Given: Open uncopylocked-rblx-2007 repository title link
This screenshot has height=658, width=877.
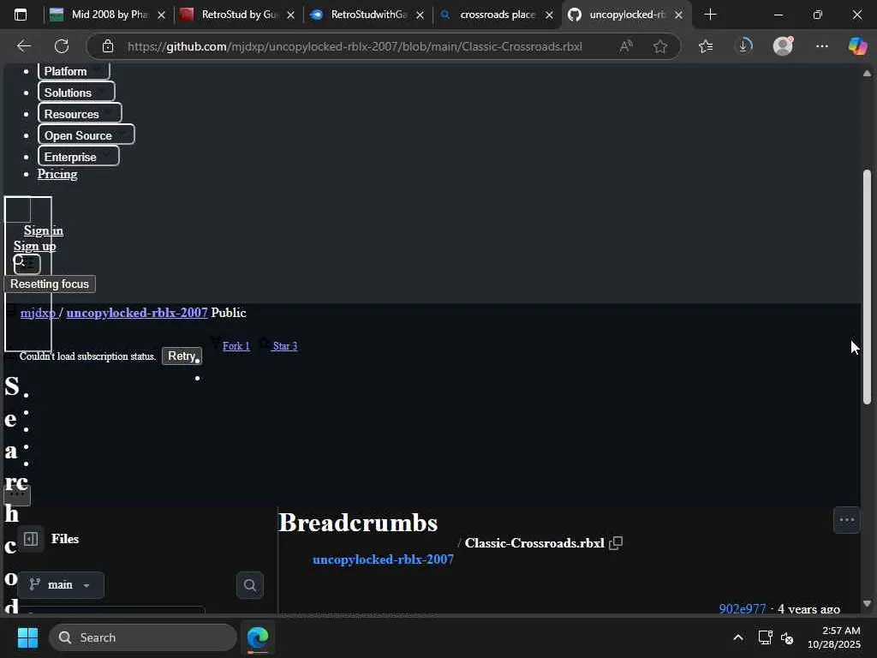Looking at the screenshot, I should (137, 313).
